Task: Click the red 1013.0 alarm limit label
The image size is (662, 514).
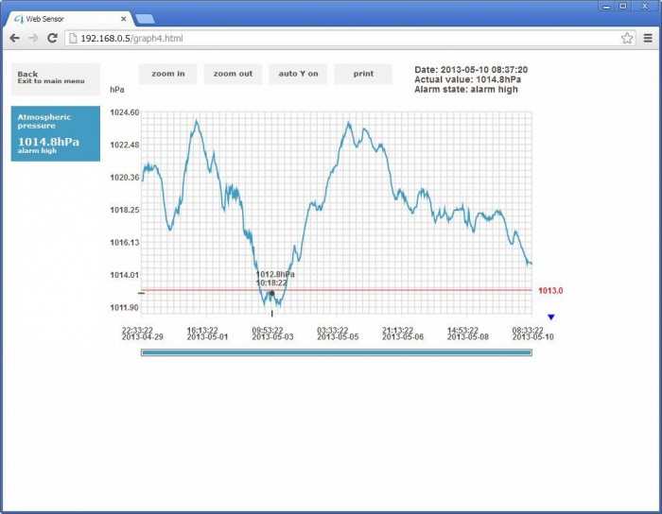Action: pyautogui.click(x=550, y=291)
